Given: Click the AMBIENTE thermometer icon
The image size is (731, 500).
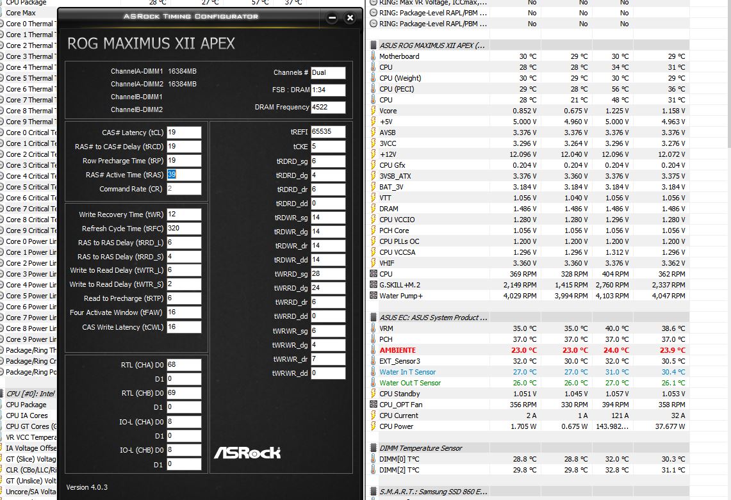Looking at the screenshot, I should pos(374,350).
